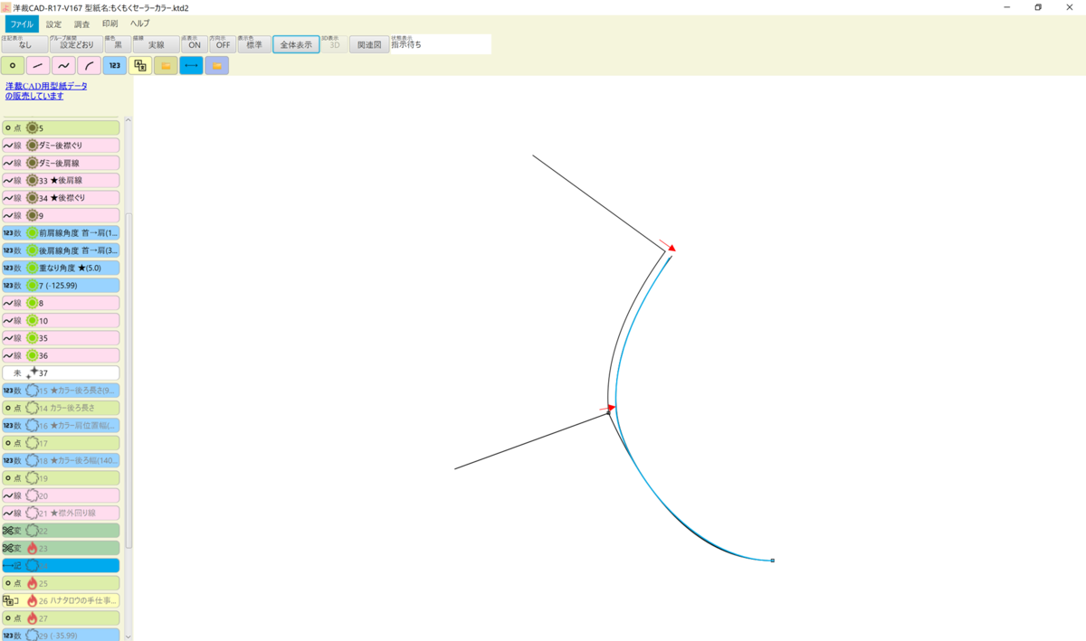Click the gear icon on point row 5
Screen dimensions: 1086x641
(x=33, y=128)
